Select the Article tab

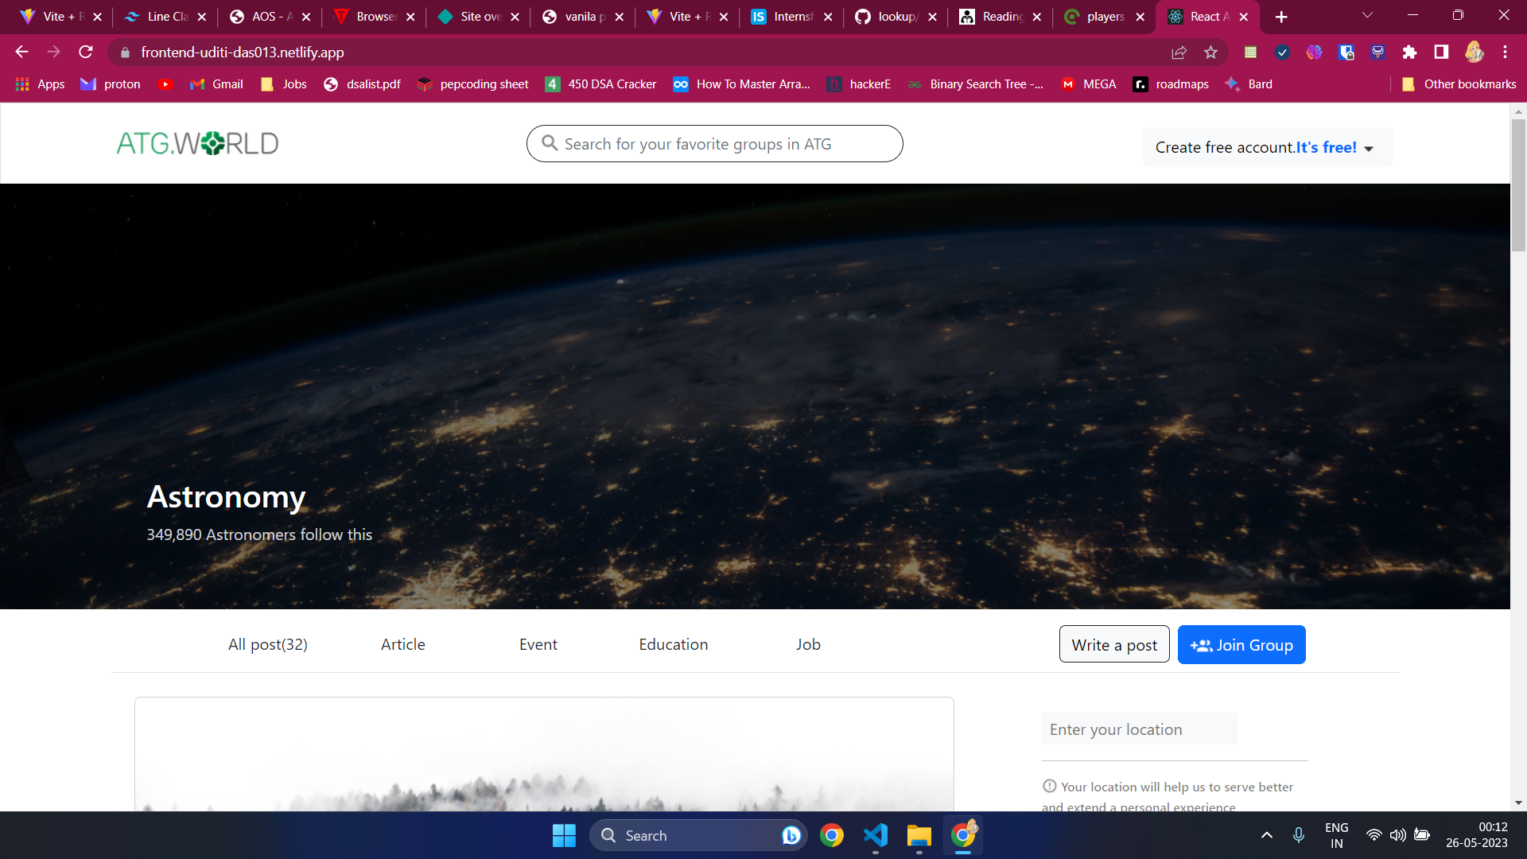[x=402, y=644]
